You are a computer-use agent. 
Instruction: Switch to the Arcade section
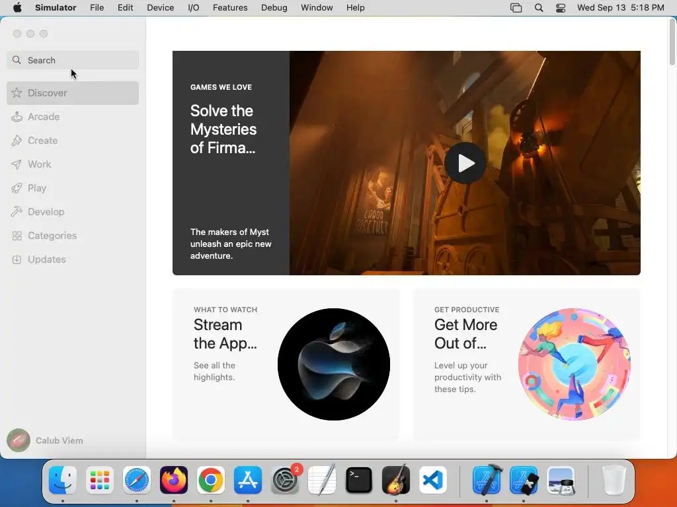(73, 117)
